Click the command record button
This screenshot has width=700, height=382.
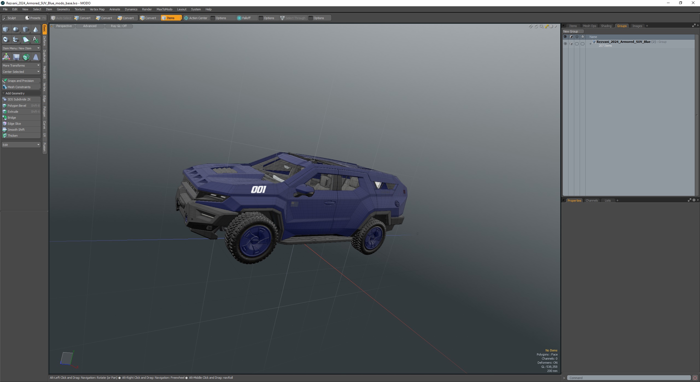pos(695,378)
